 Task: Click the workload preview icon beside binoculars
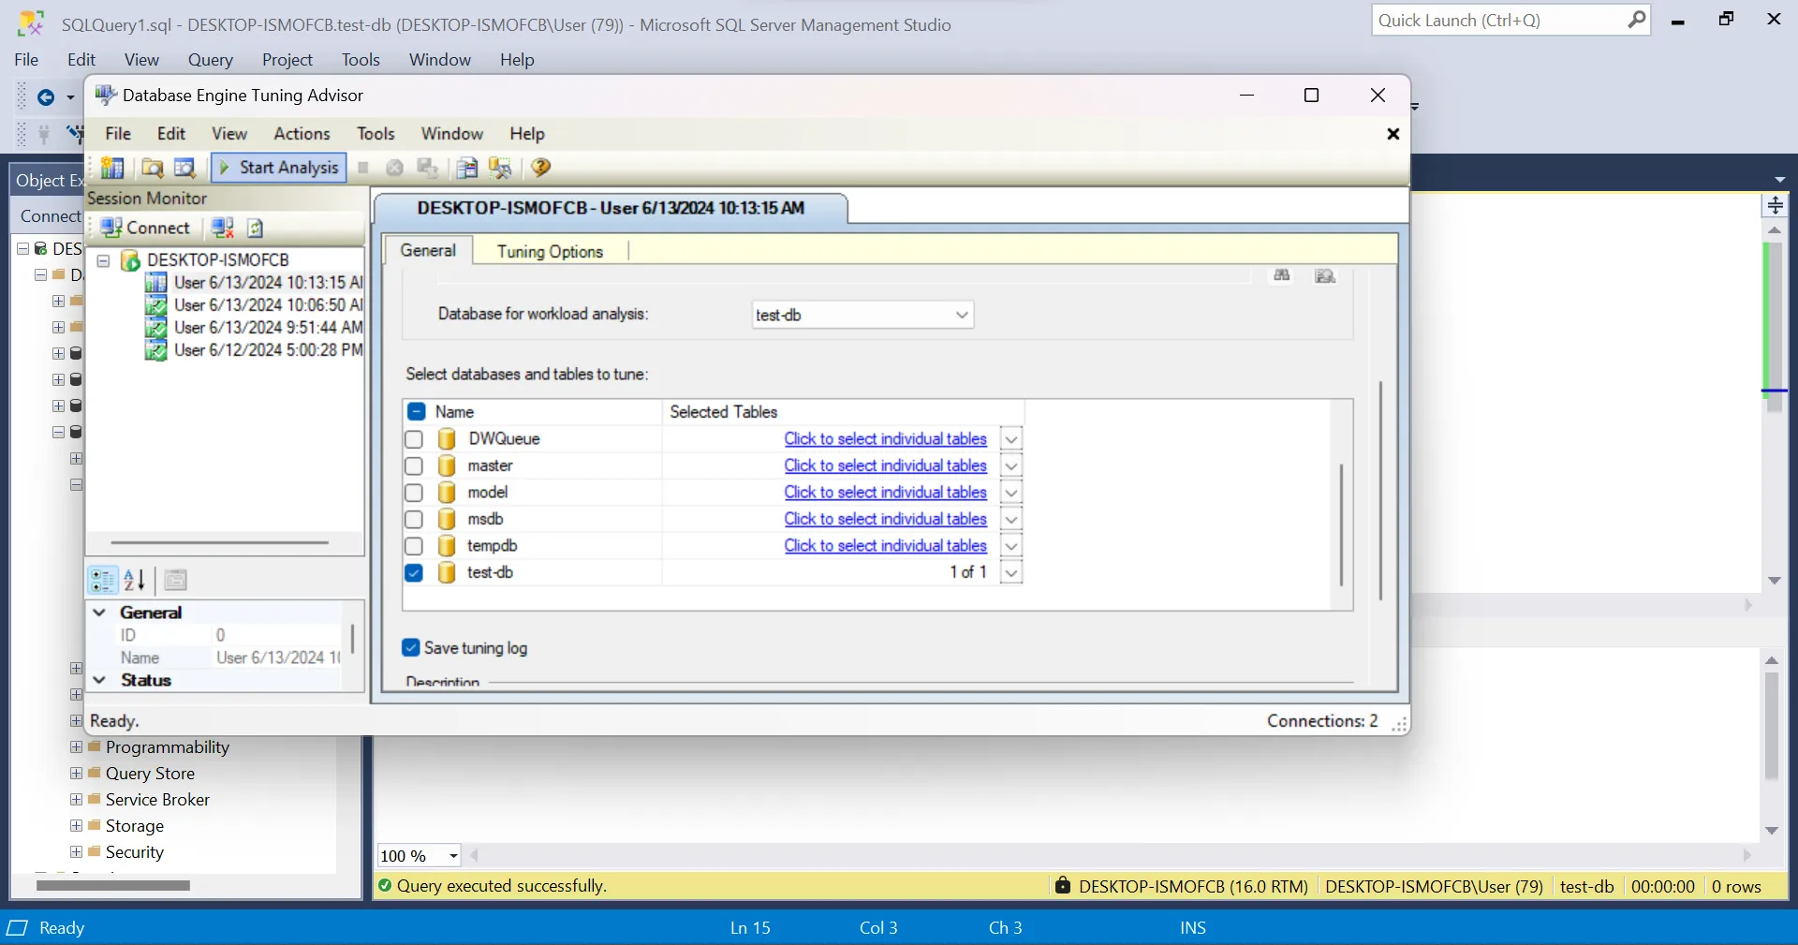1325,275
